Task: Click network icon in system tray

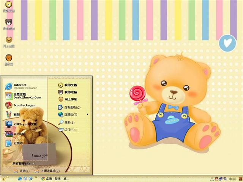Action: (212, 179)
